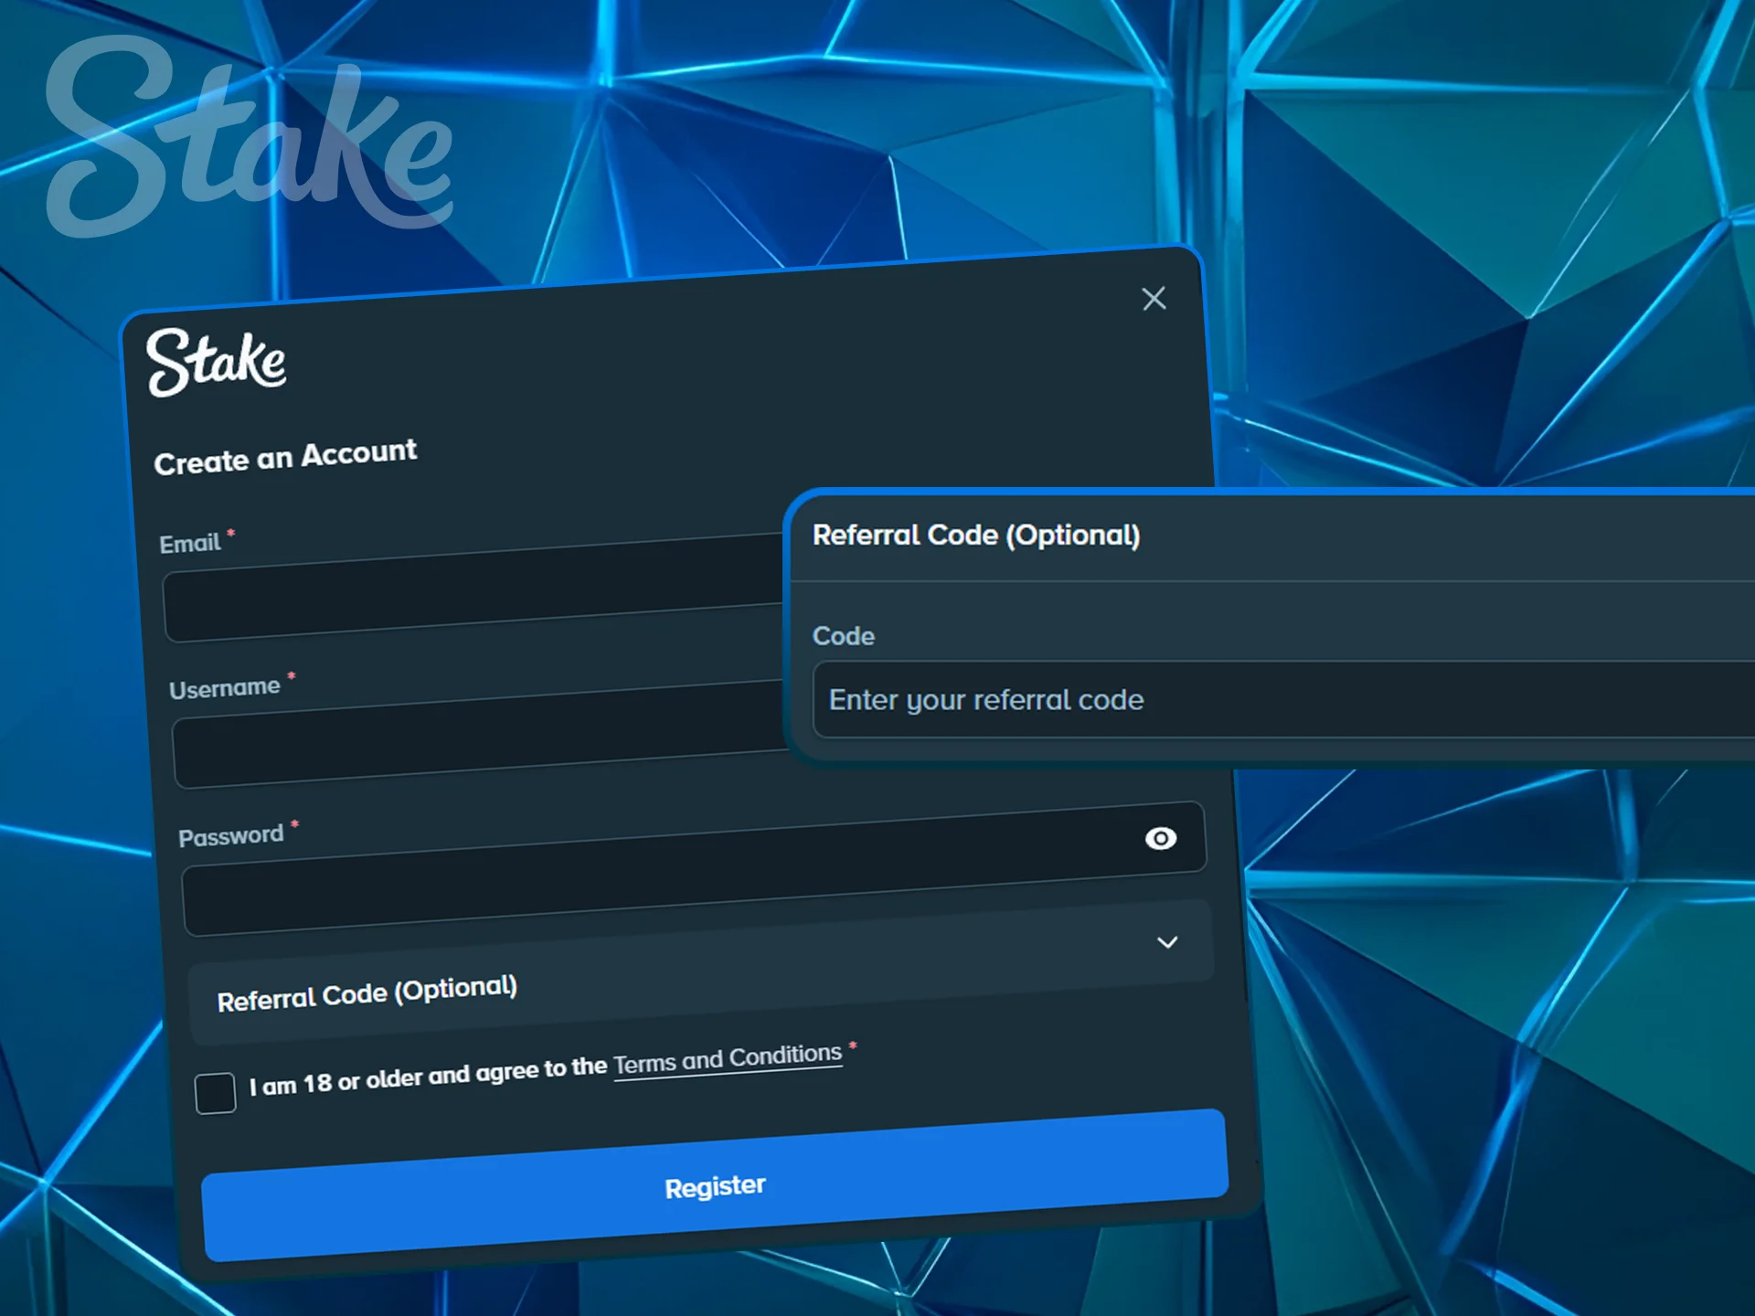Image resolution: width=1755 pixels, height=1316 pixels.
Task: Click the 'Email' field label
Action: (x=190, y=544)
